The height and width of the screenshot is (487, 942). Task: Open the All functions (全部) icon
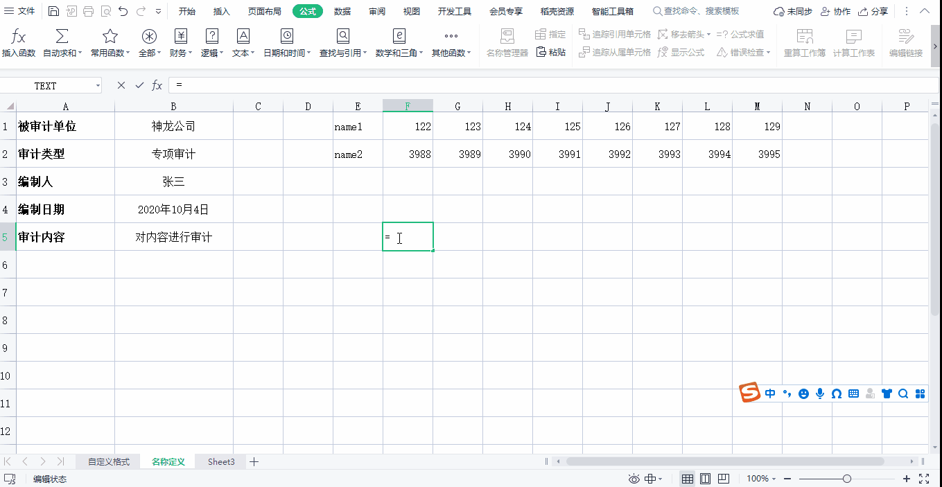point(149,37)
